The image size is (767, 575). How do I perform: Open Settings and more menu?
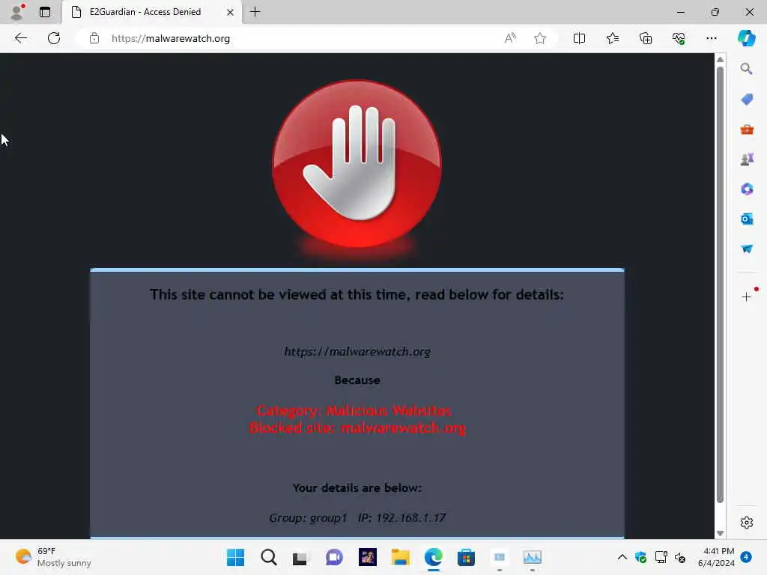[712, 38]
